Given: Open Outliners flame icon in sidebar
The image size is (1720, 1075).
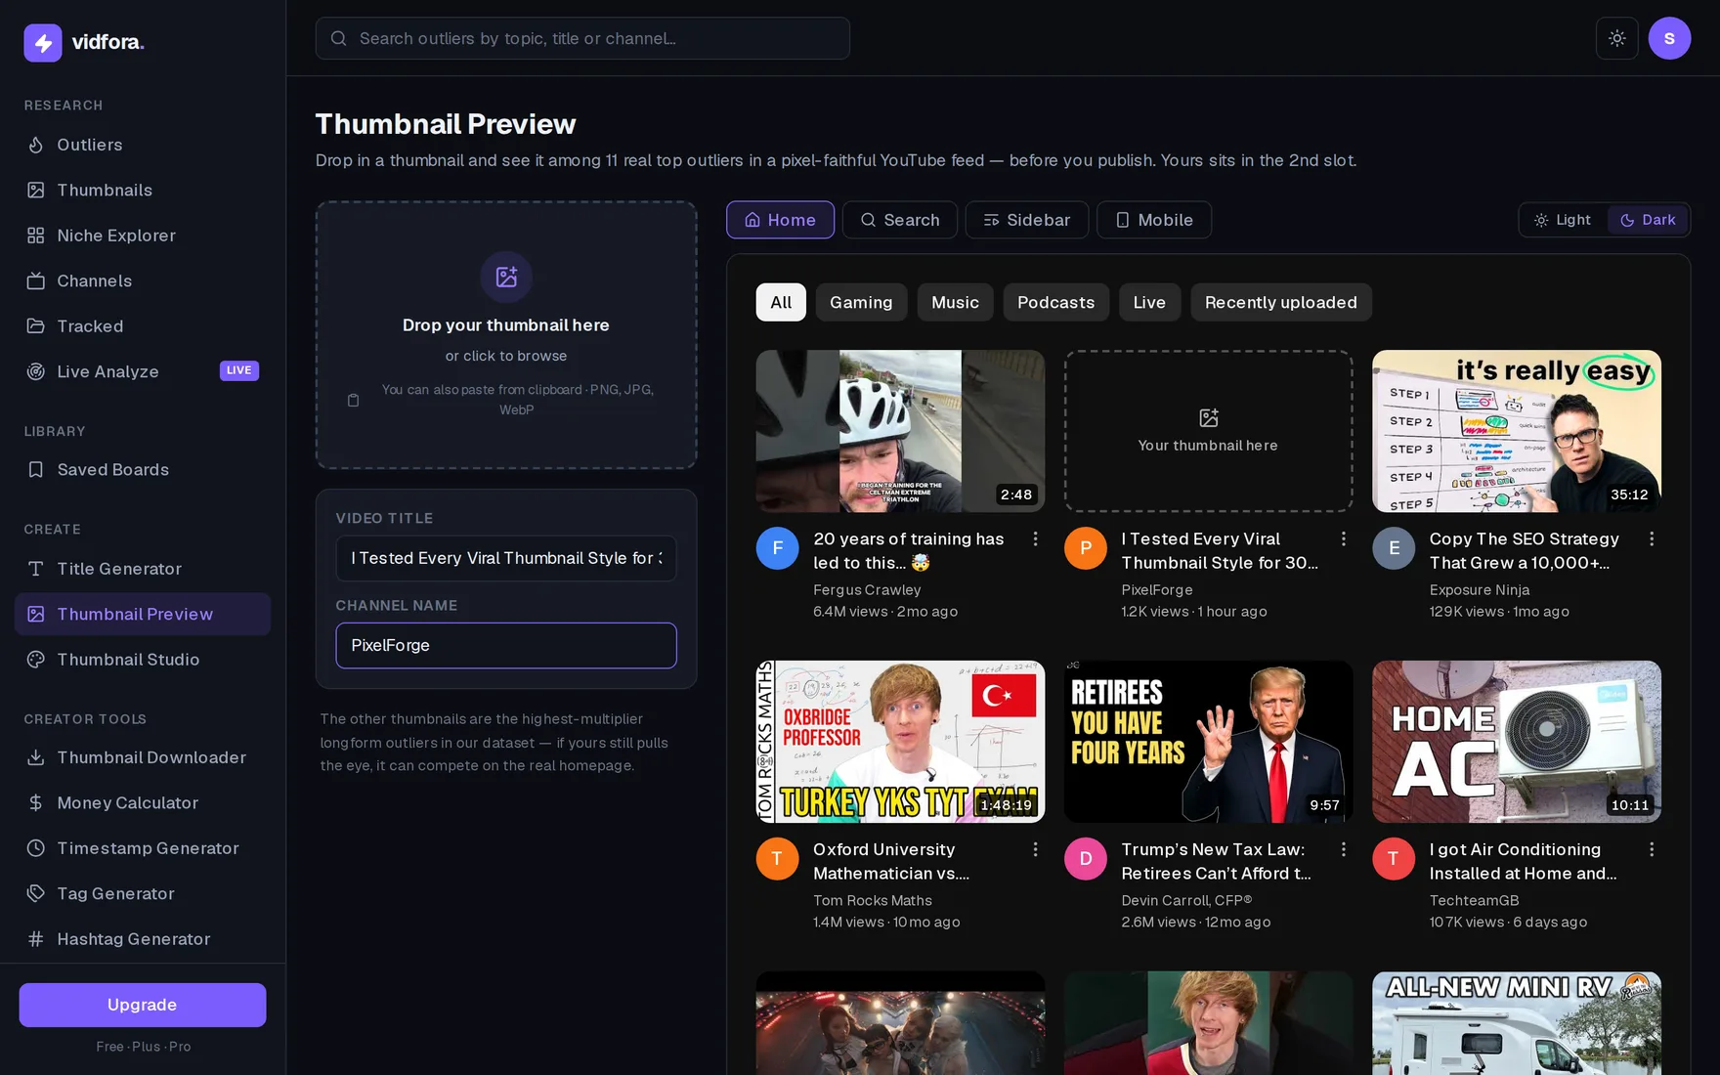Looking at the screenshot, I should tap(36, 145).
